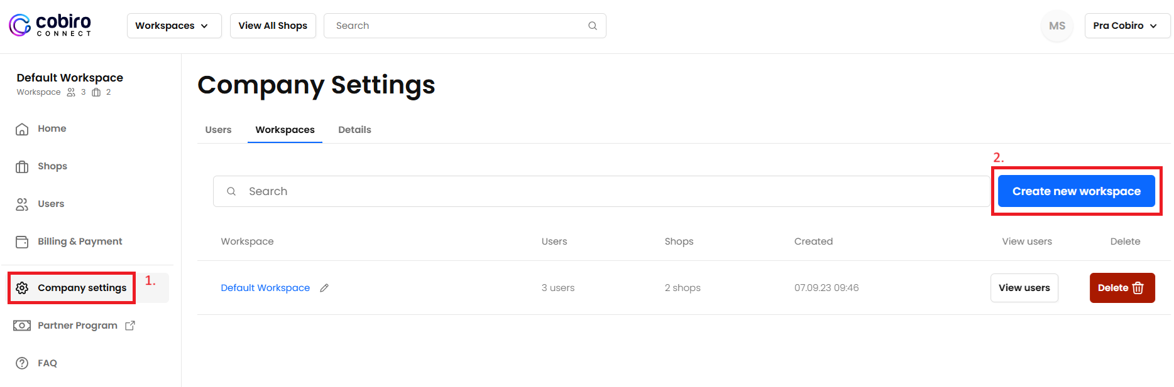Click the magnifier icon in top search bar
Screen dimensions: 1174x387
pos(593,26)
